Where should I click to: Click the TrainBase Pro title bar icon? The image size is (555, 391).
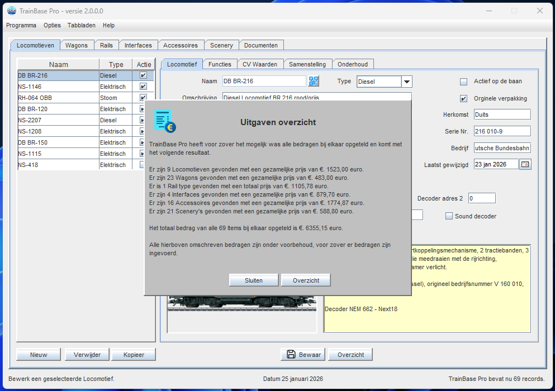[11, 11]
